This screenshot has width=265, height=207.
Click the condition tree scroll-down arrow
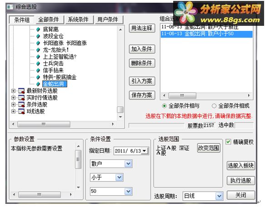[120, 117]
